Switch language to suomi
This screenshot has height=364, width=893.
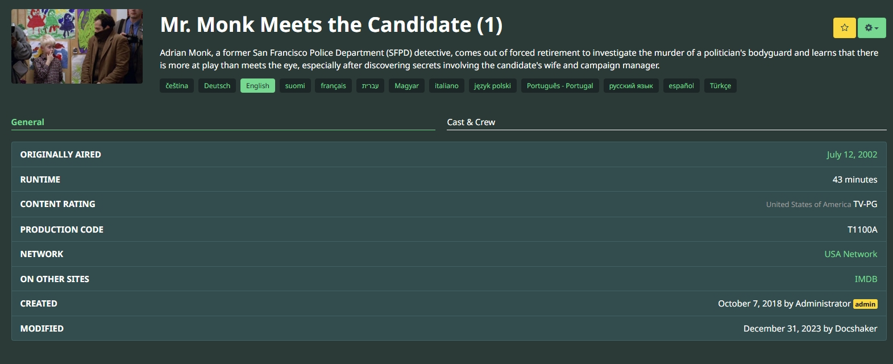click(295, 86)
